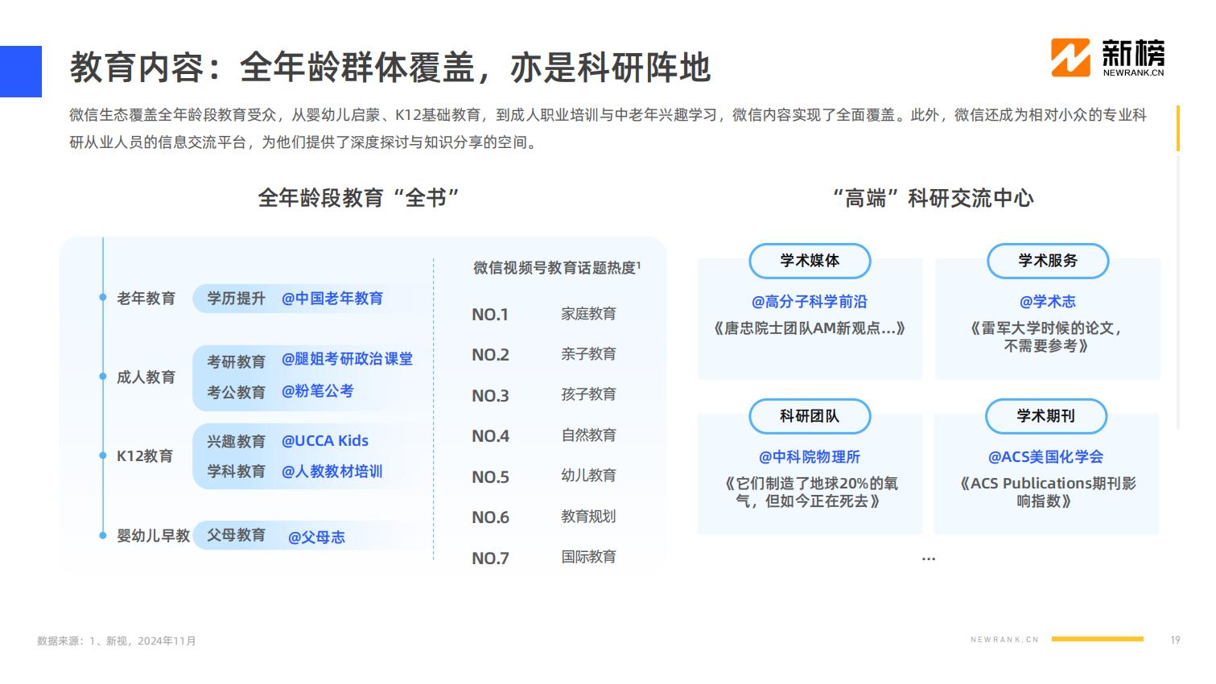Open the @父母志 account link
Image resolution: width=1216 pixels, height=684 pixels.
[x=317, y=538]
